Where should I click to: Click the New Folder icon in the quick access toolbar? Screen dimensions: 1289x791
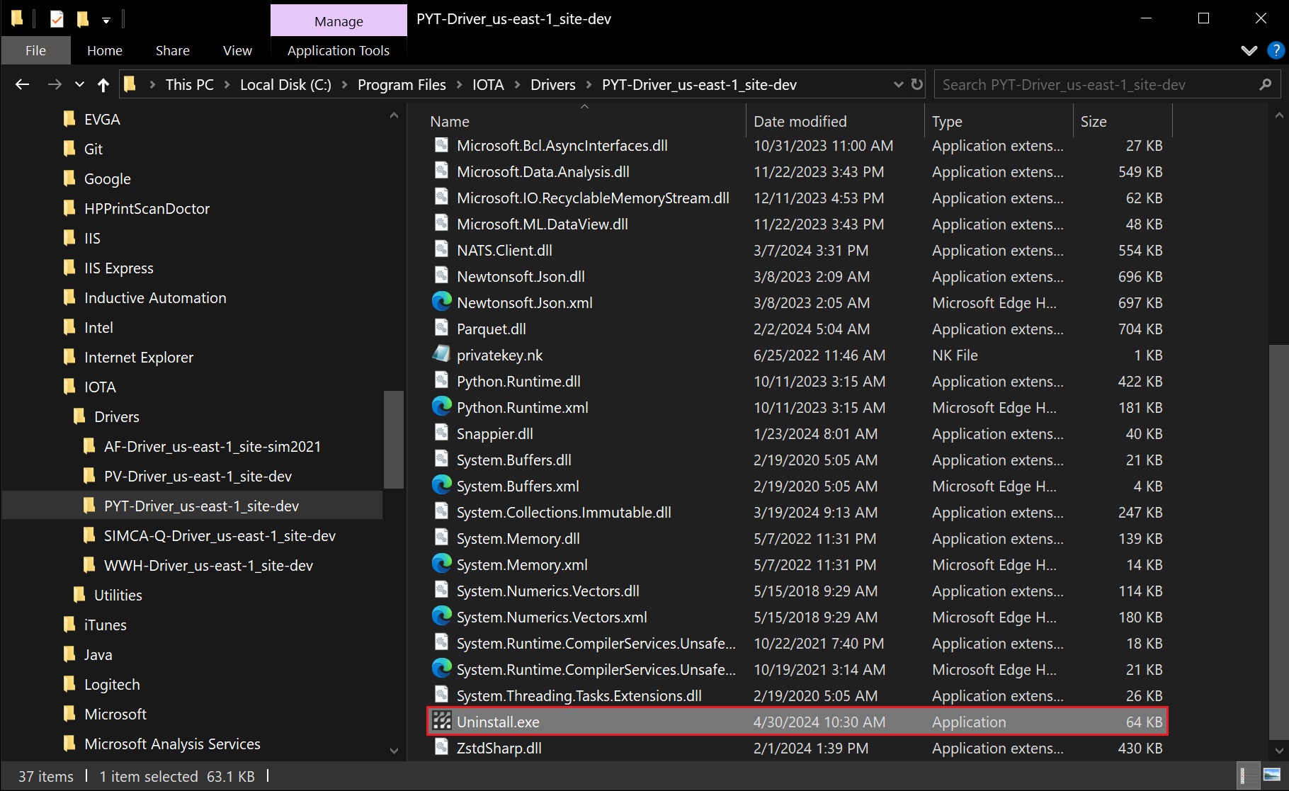83,19
